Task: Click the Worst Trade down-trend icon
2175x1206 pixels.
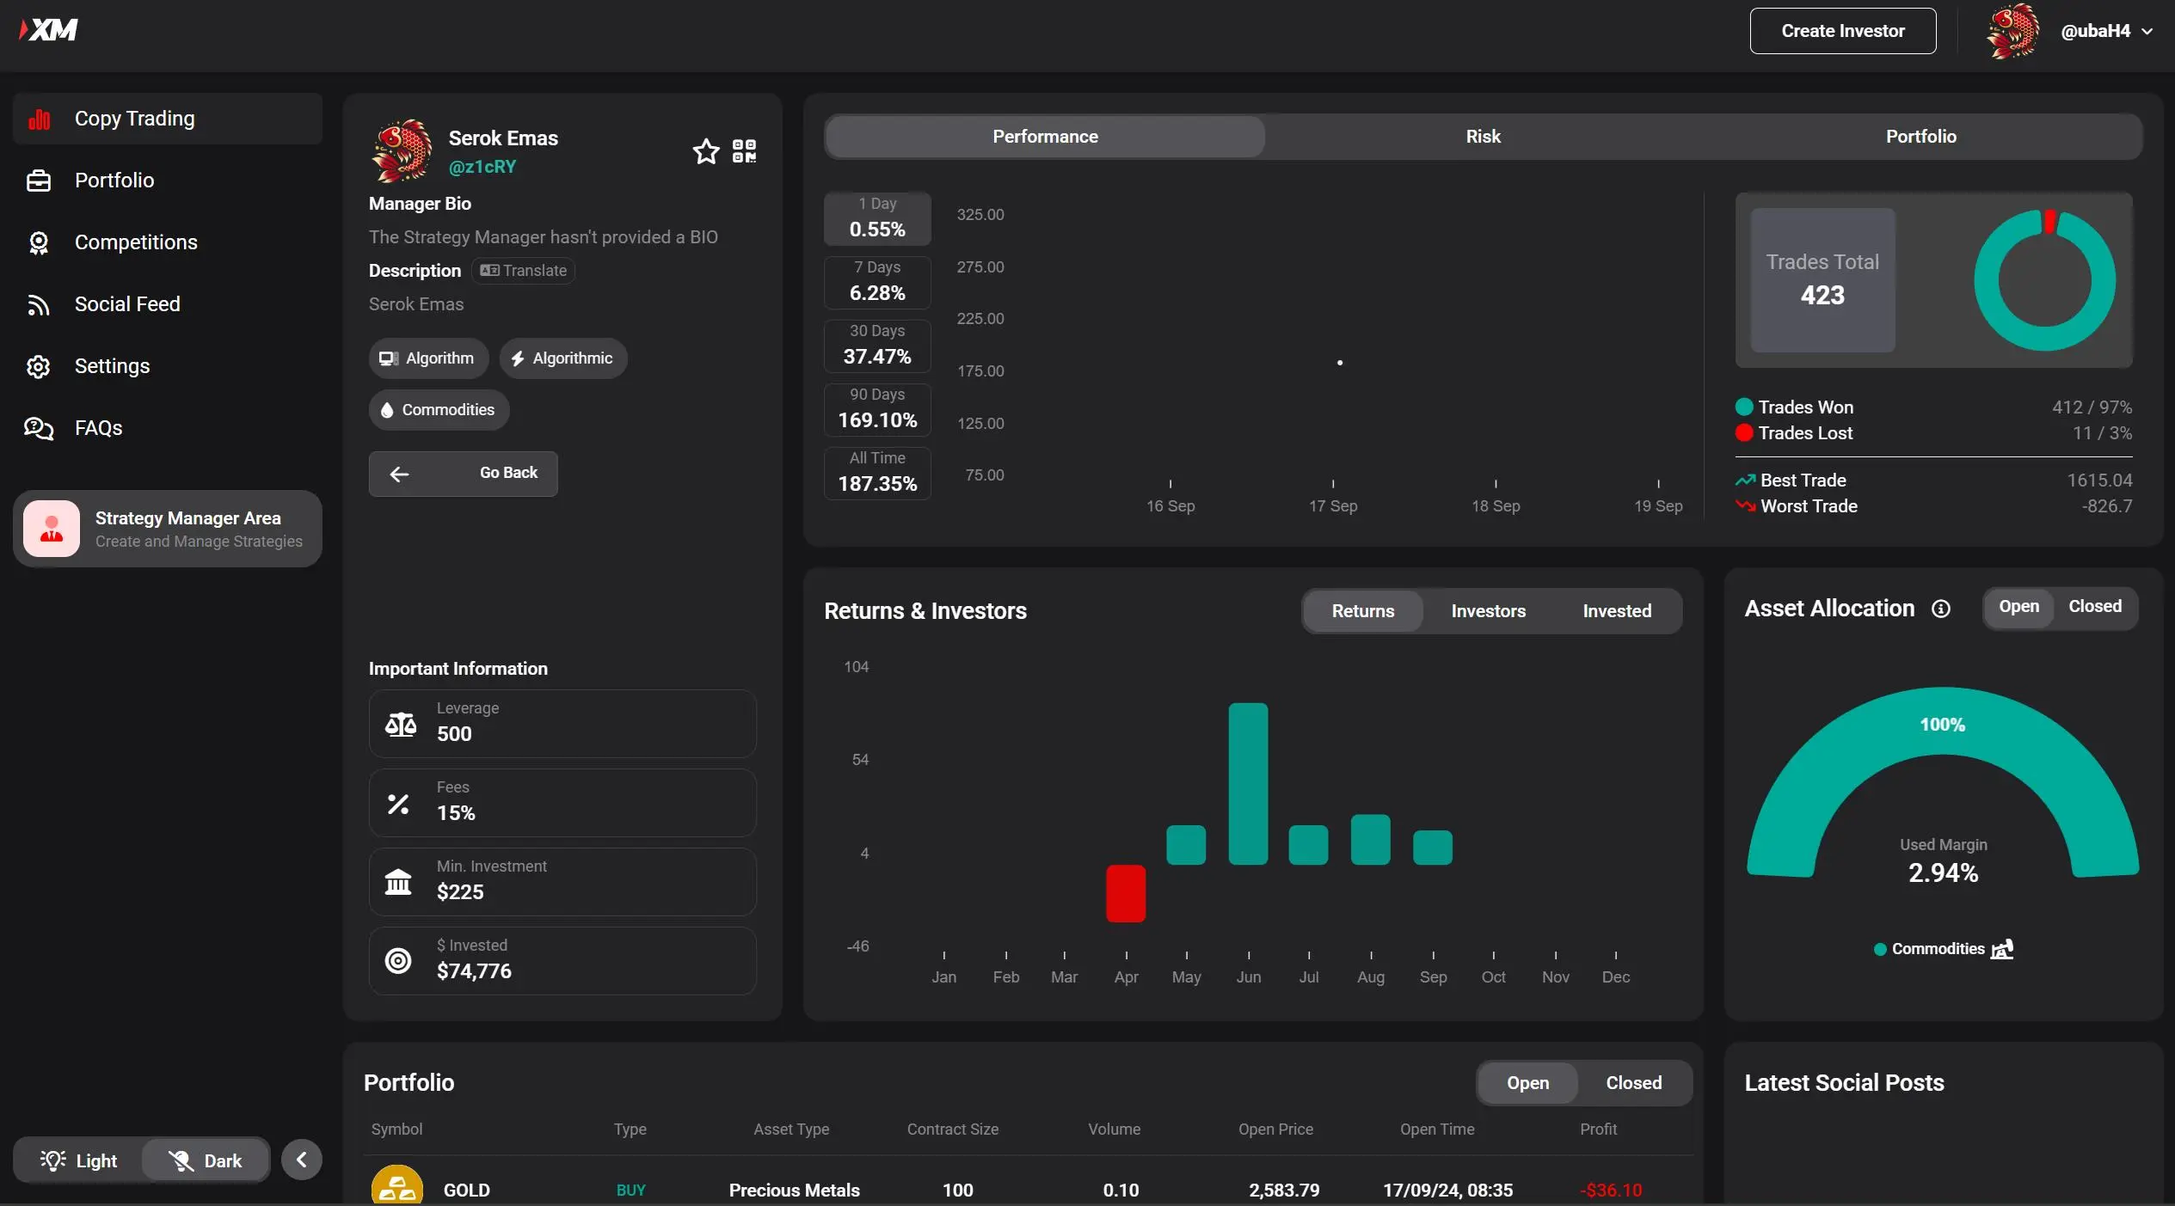Action: coord(1745,506)
